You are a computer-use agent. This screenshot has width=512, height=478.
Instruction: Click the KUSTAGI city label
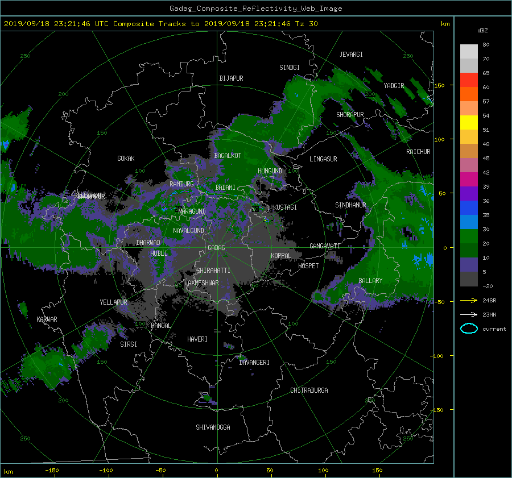pos(285,207)
